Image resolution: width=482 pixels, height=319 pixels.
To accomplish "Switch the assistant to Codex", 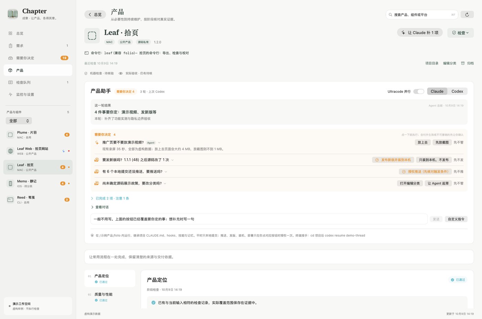I will tap(457, 91).
